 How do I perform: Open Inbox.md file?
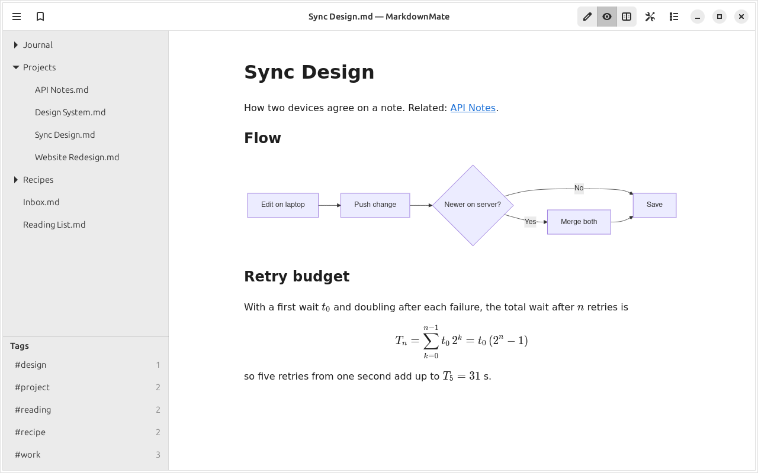pos(86,202)
